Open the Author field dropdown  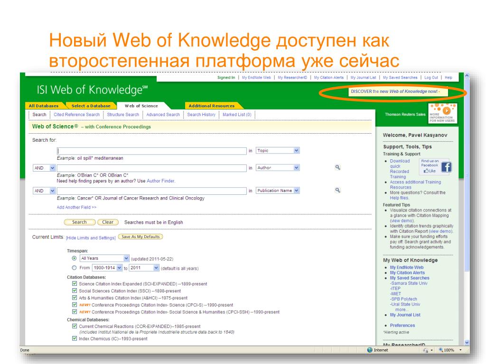278,167
